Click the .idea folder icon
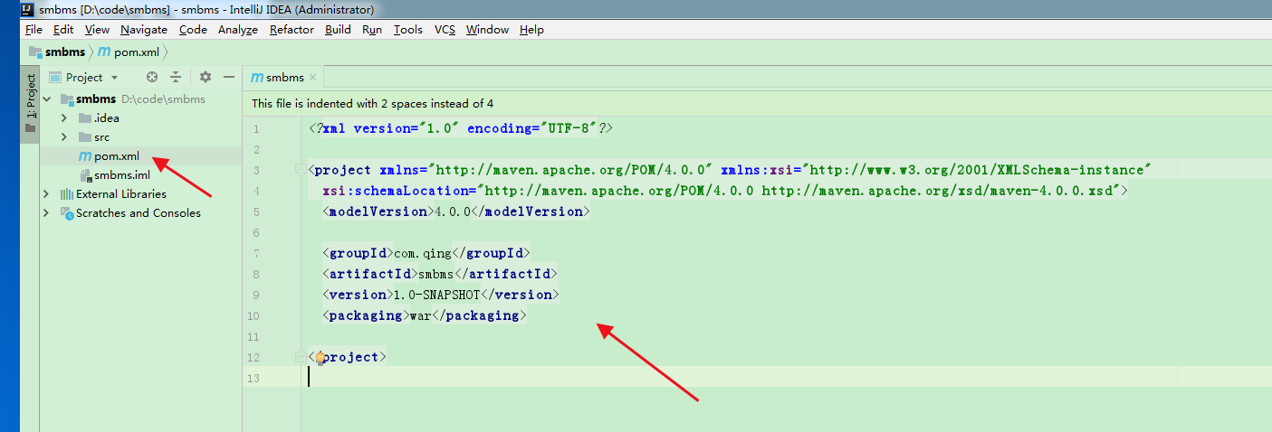 point(85,118)
